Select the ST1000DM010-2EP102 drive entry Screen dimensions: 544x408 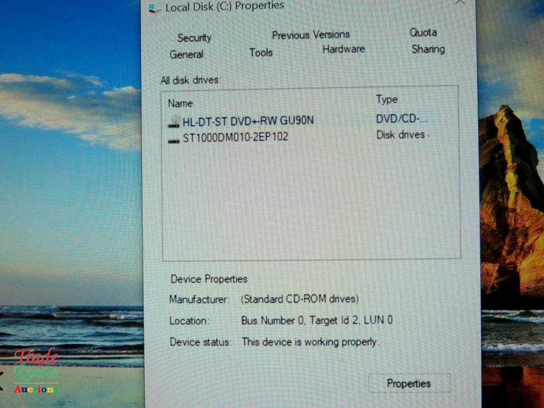(235, 137)
